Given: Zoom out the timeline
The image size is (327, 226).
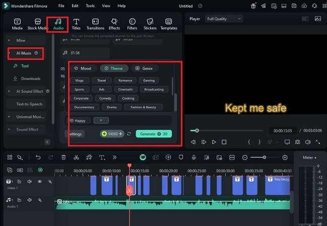Looking at the screenshot, I should click(245, 158).
